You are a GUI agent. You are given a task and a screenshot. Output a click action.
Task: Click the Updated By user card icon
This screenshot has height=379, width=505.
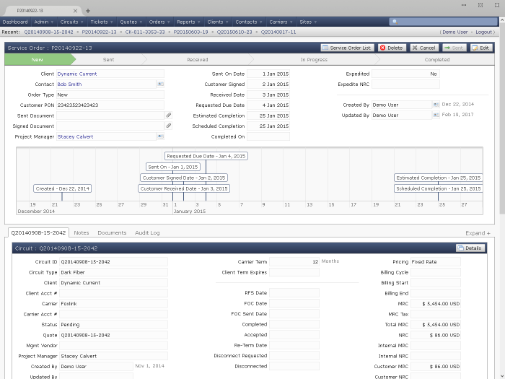435,116
